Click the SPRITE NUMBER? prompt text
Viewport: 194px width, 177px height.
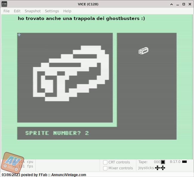[53, 133]
